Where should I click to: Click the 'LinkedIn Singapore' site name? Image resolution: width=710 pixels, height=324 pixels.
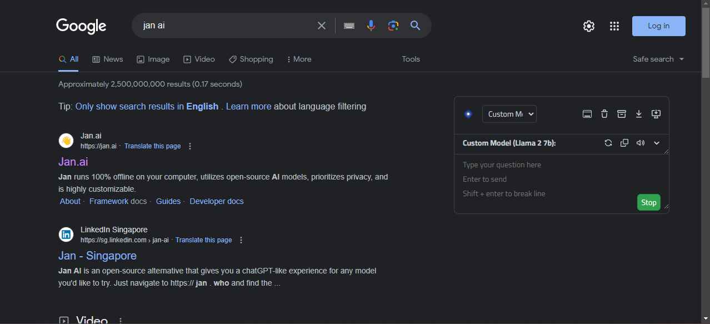[x=114, y=230]
